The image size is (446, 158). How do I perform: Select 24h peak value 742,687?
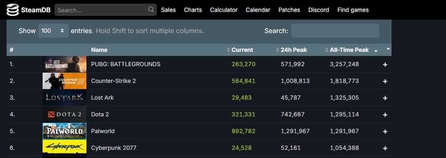293,114
